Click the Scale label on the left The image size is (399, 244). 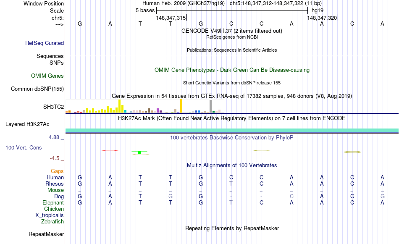[57, 10]
